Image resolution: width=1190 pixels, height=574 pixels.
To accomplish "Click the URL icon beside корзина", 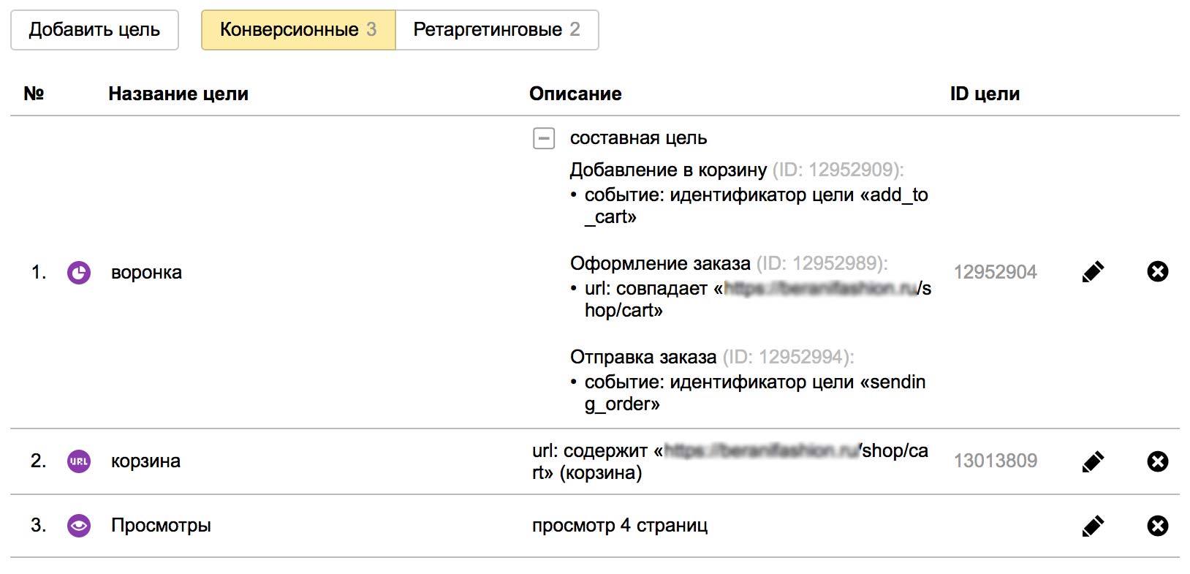I will [x=79, y=461].
